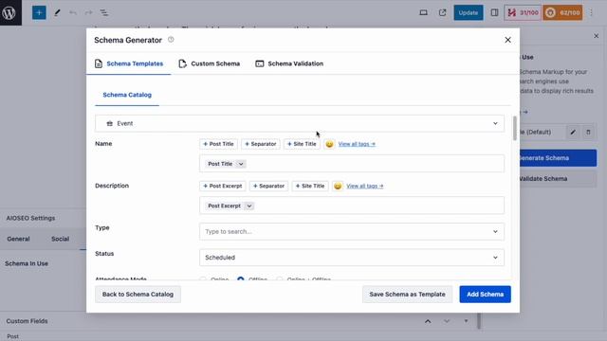607x341 pixels.
Task: Close the sidebar panel with the X
Action: click(x=597, y=36)
